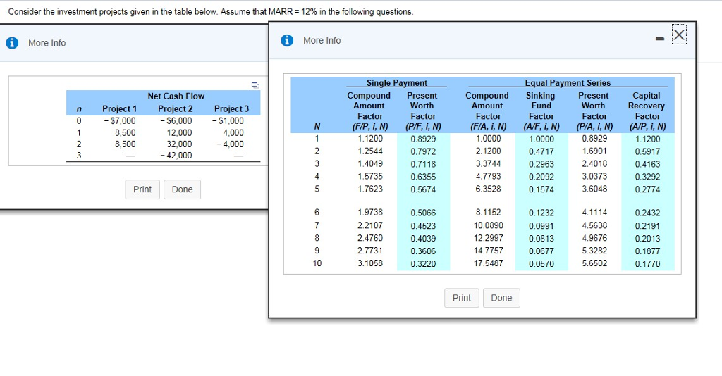Image resolution: width=722 pixels, height=376 pixels.
Task: Select the Project 3 column header
Action: click(x=231, y=108)
